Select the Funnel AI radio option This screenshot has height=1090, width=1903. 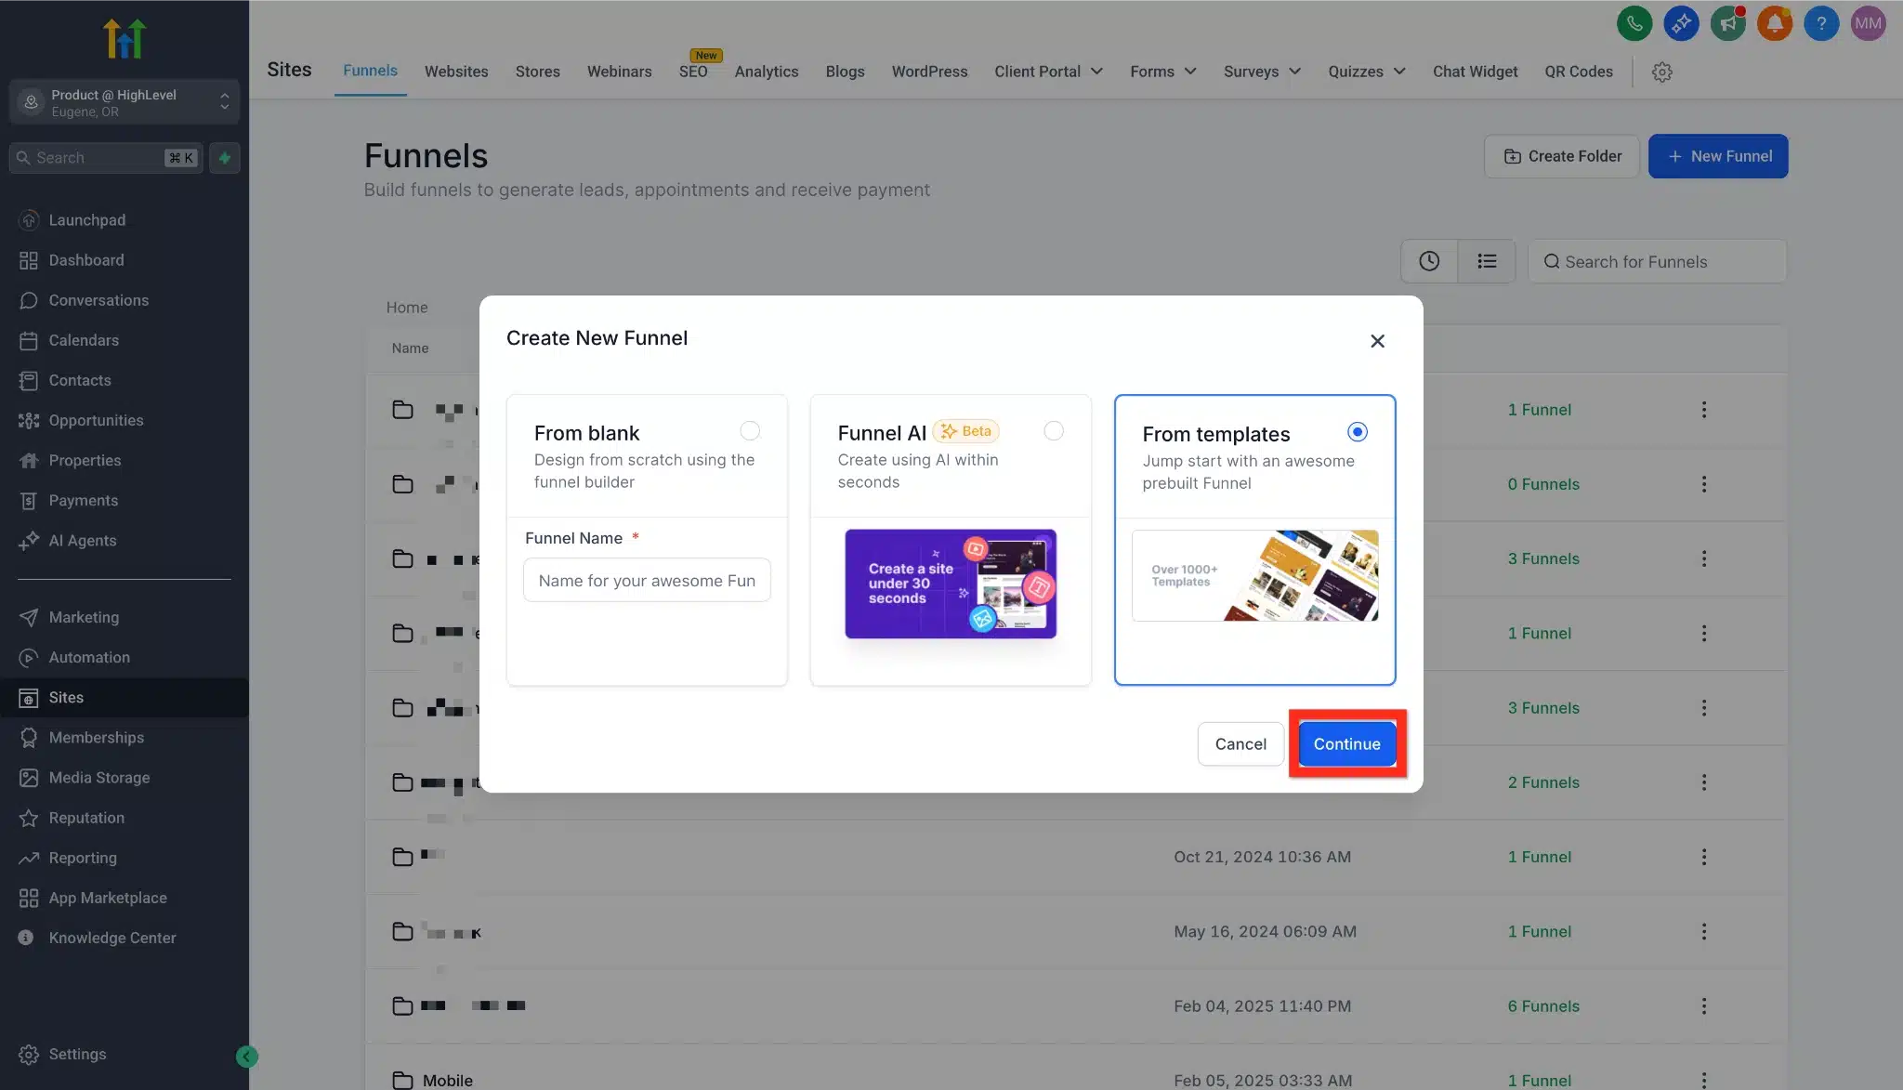[x=1054, y=431]
